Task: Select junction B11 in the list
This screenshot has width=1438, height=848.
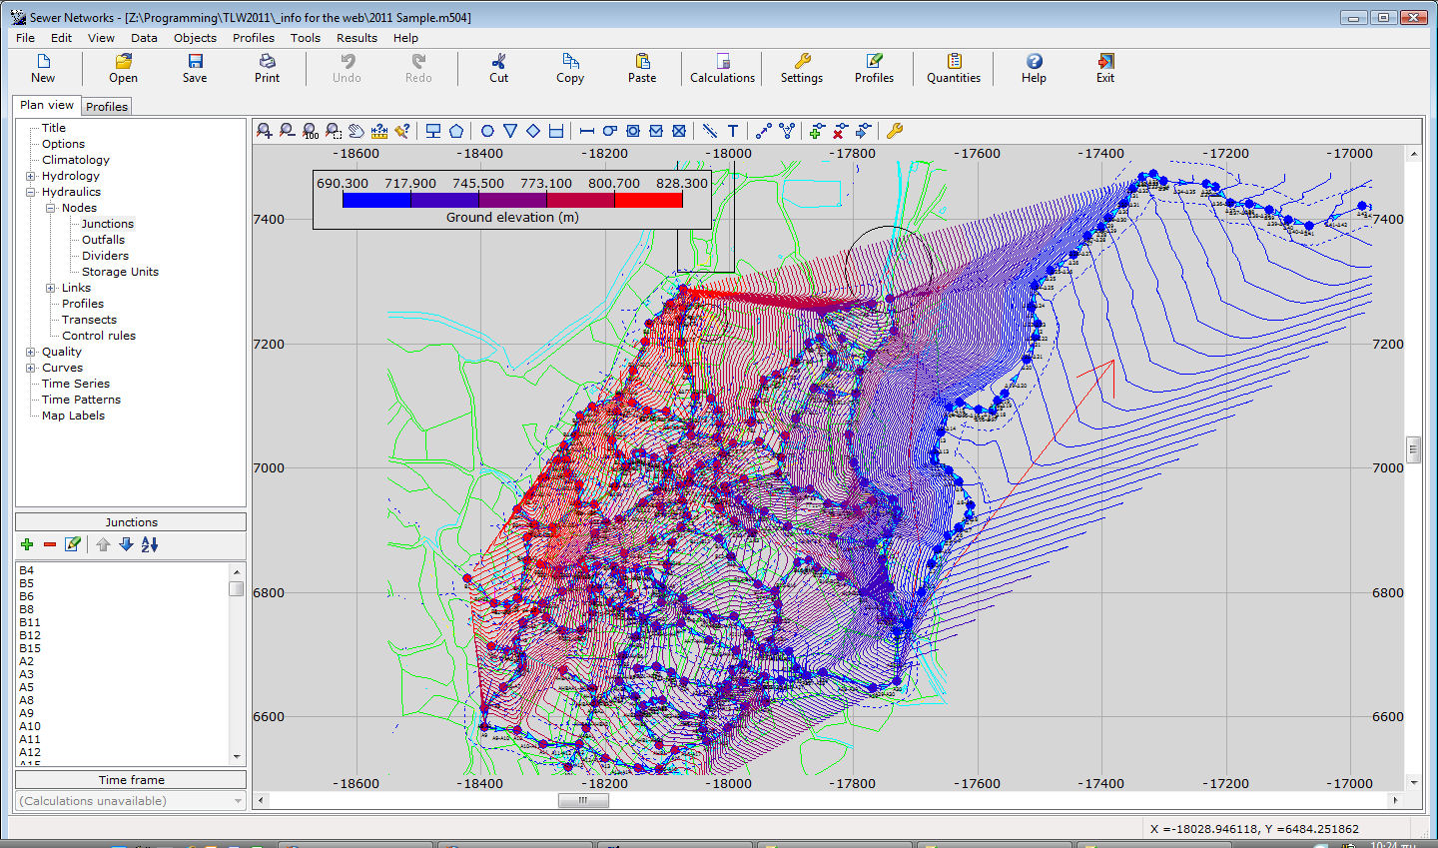Action: [x=30, y=622]
